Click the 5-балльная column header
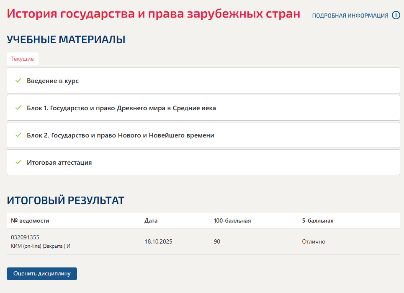The width and height of the screenshot is (404, 293). pyautogui.click(x=318, y=221)
